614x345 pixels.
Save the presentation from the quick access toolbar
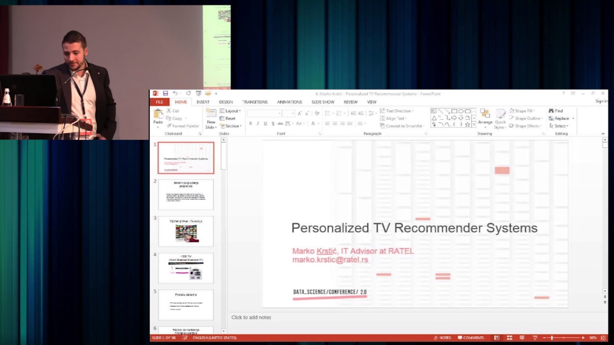(165, 93)
